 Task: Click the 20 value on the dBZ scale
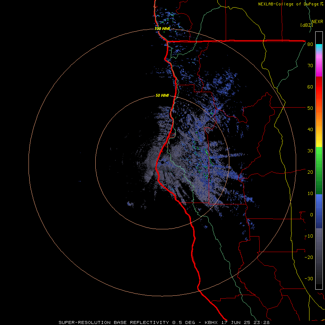pyautogui.click(x=310, y=172)
